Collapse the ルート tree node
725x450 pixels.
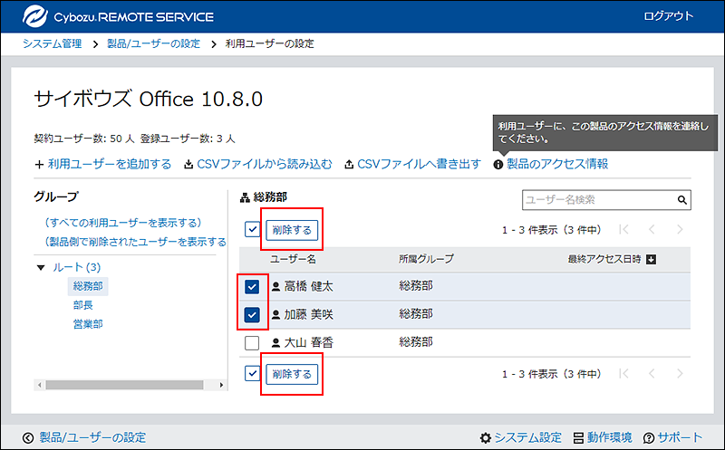[x=41, y=267]
